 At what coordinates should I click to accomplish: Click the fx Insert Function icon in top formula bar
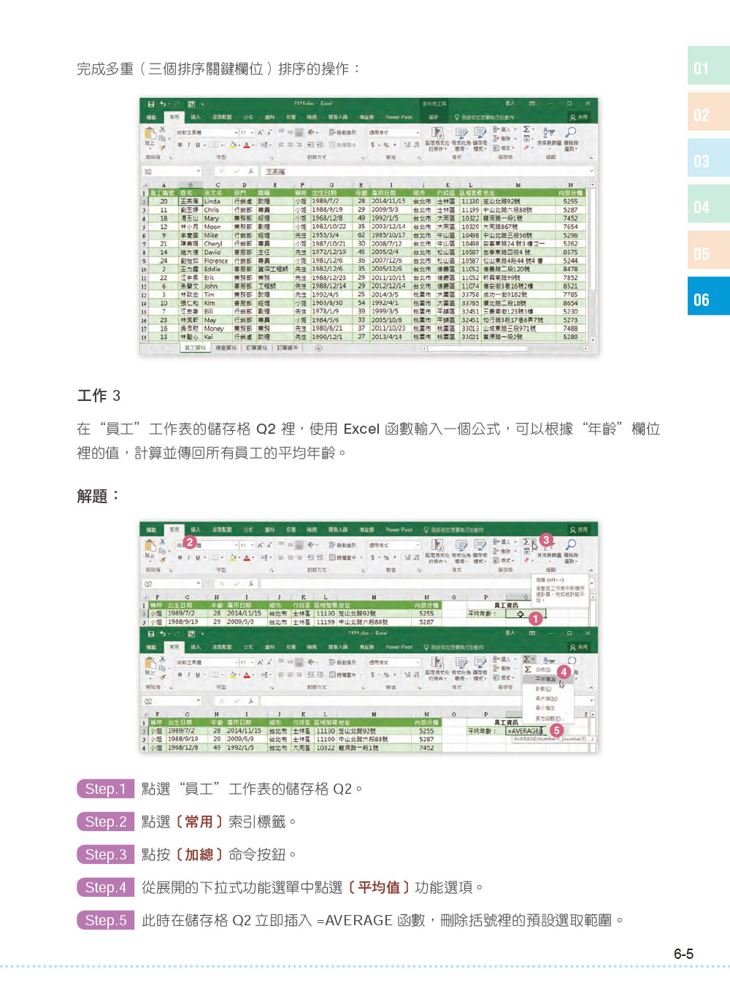tap(250, 172)
